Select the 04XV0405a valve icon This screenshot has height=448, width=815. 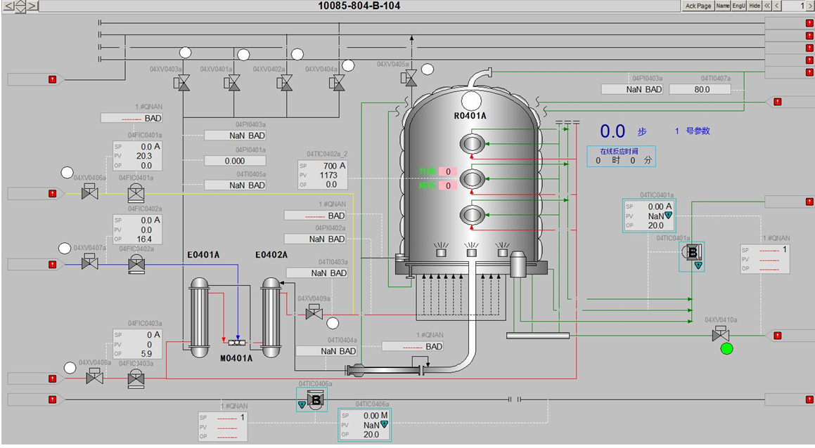[x=410, y=78]
